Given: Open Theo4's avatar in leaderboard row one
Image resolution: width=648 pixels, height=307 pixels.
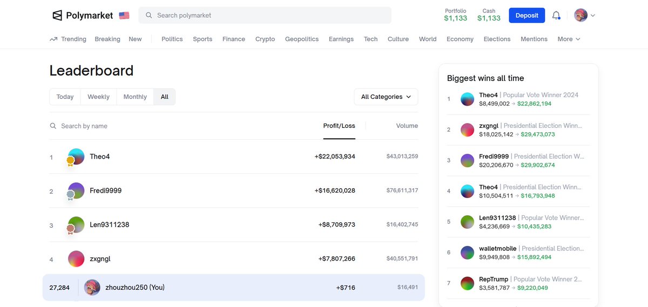Looking at the screenshot, I should coord(76,156).
